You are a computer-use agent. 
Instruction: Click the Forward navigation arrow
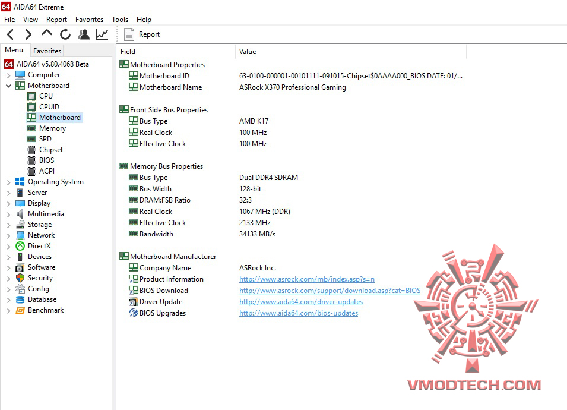(x=28, y=34)
